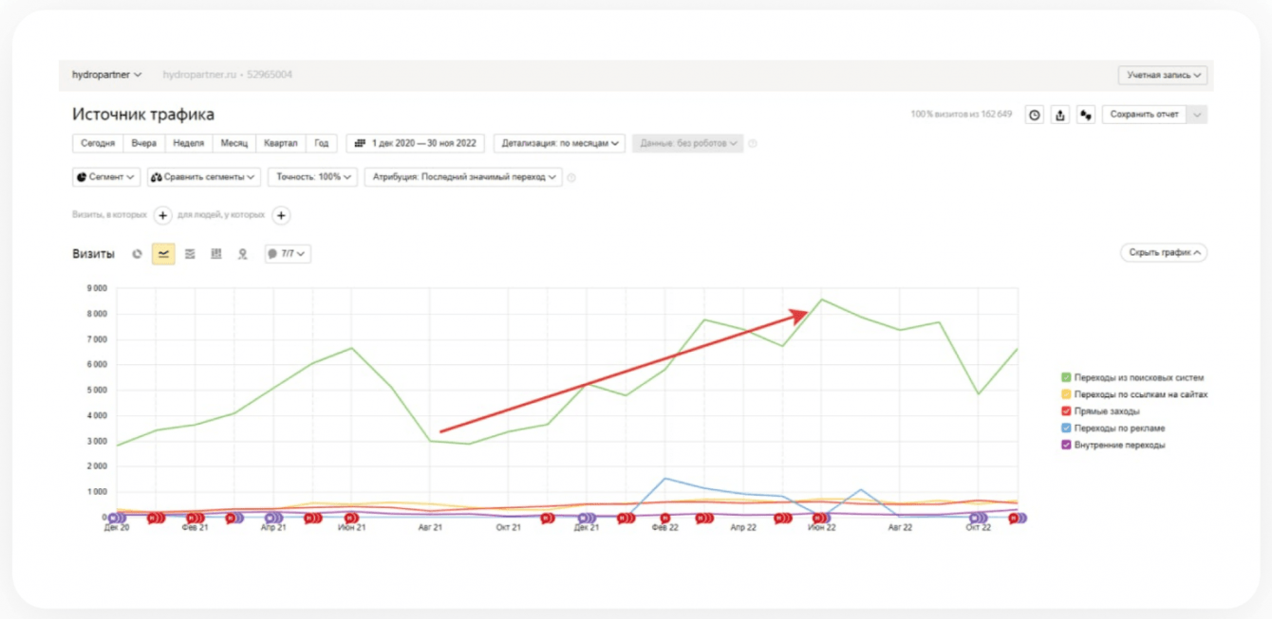The height and width of the screenshot is (619, 1272).
Task: Expand the 'Атрибуция' dropdown
Action: (463, 176)
